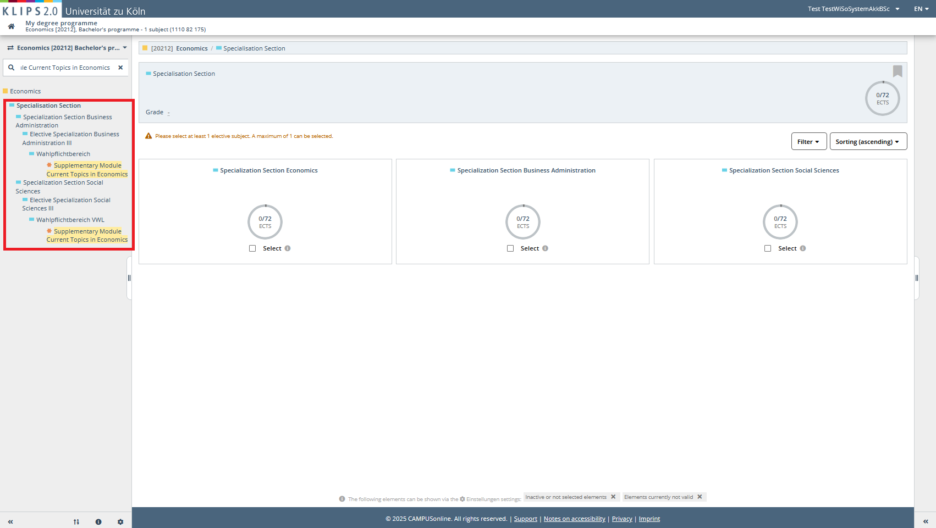The height and width of the screenshot is (528, 936).
Task: Open Elective Specialization Business Administration III node
Action: (70, 138)
